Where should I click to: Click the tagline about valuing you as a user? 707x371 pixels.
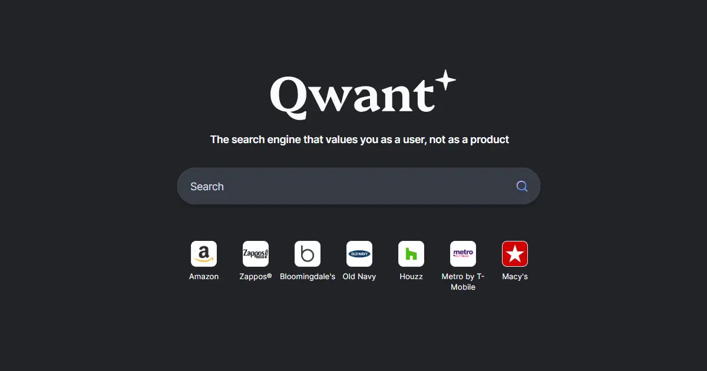pos(359,140)
